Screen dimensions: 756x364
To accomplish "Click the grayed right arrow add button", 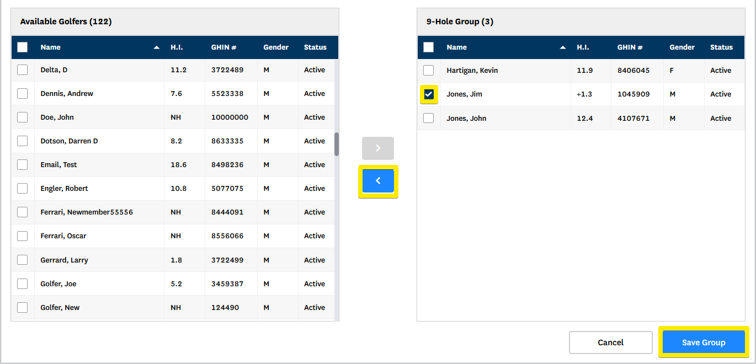I will (x=378, y=148).
